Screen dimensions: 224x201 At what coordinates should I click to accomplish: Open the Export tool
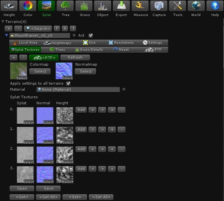pos(121,6)
